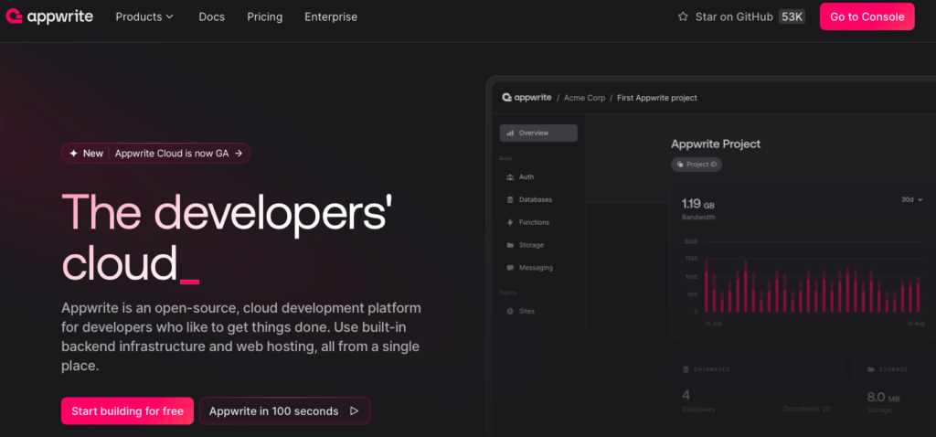Click the Documents: 20 label
The width and height of the screenshot is (936, 437).
806,409
